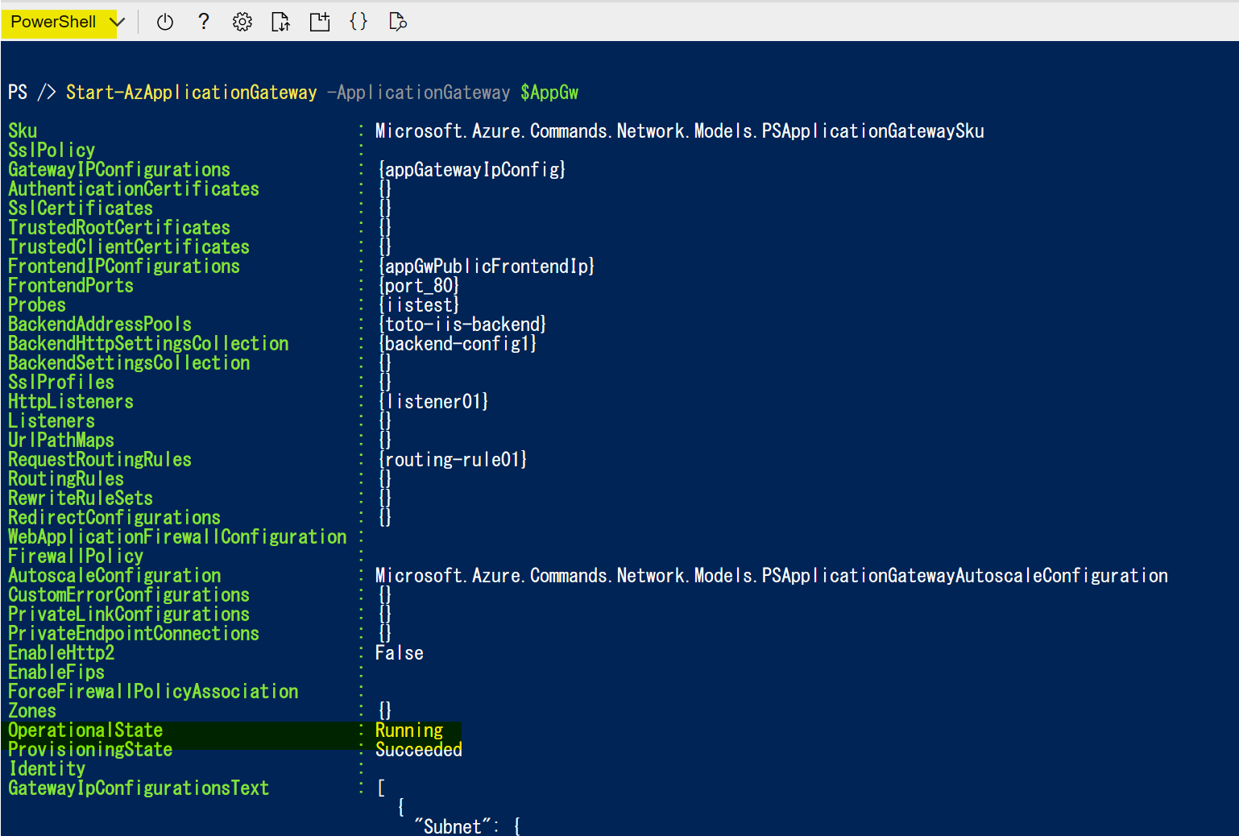Click the OperationalState property name

(x=85, y=730)
